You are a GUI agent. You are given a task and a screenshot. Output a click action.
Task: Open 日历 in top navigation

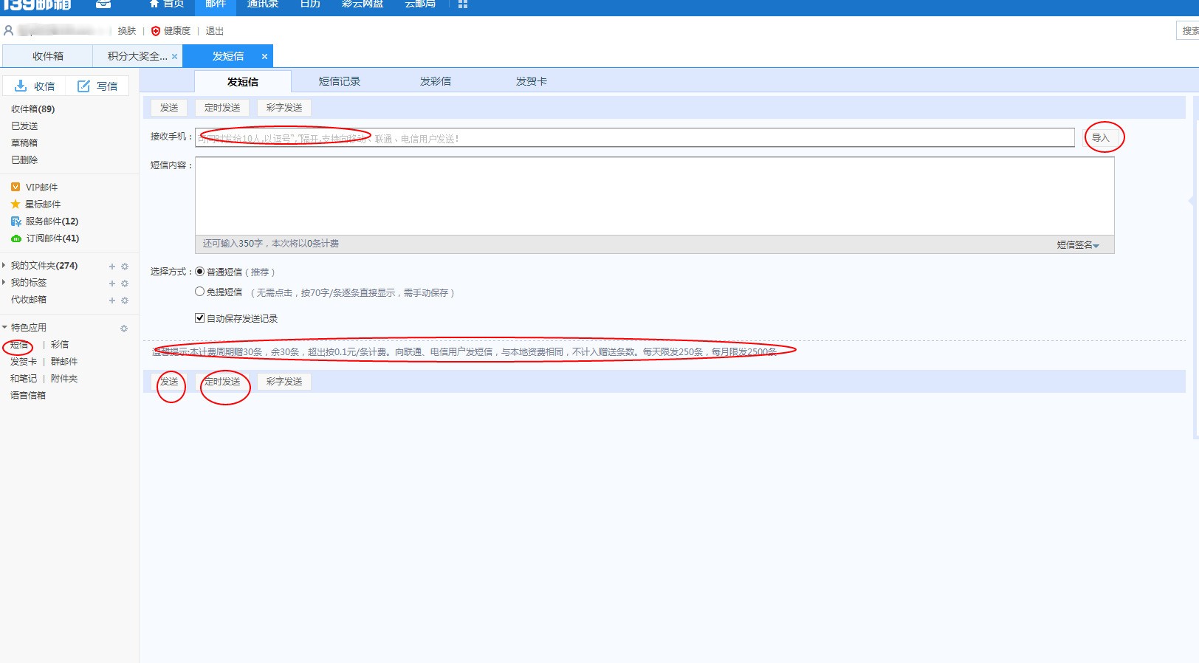tap(310, 4)
